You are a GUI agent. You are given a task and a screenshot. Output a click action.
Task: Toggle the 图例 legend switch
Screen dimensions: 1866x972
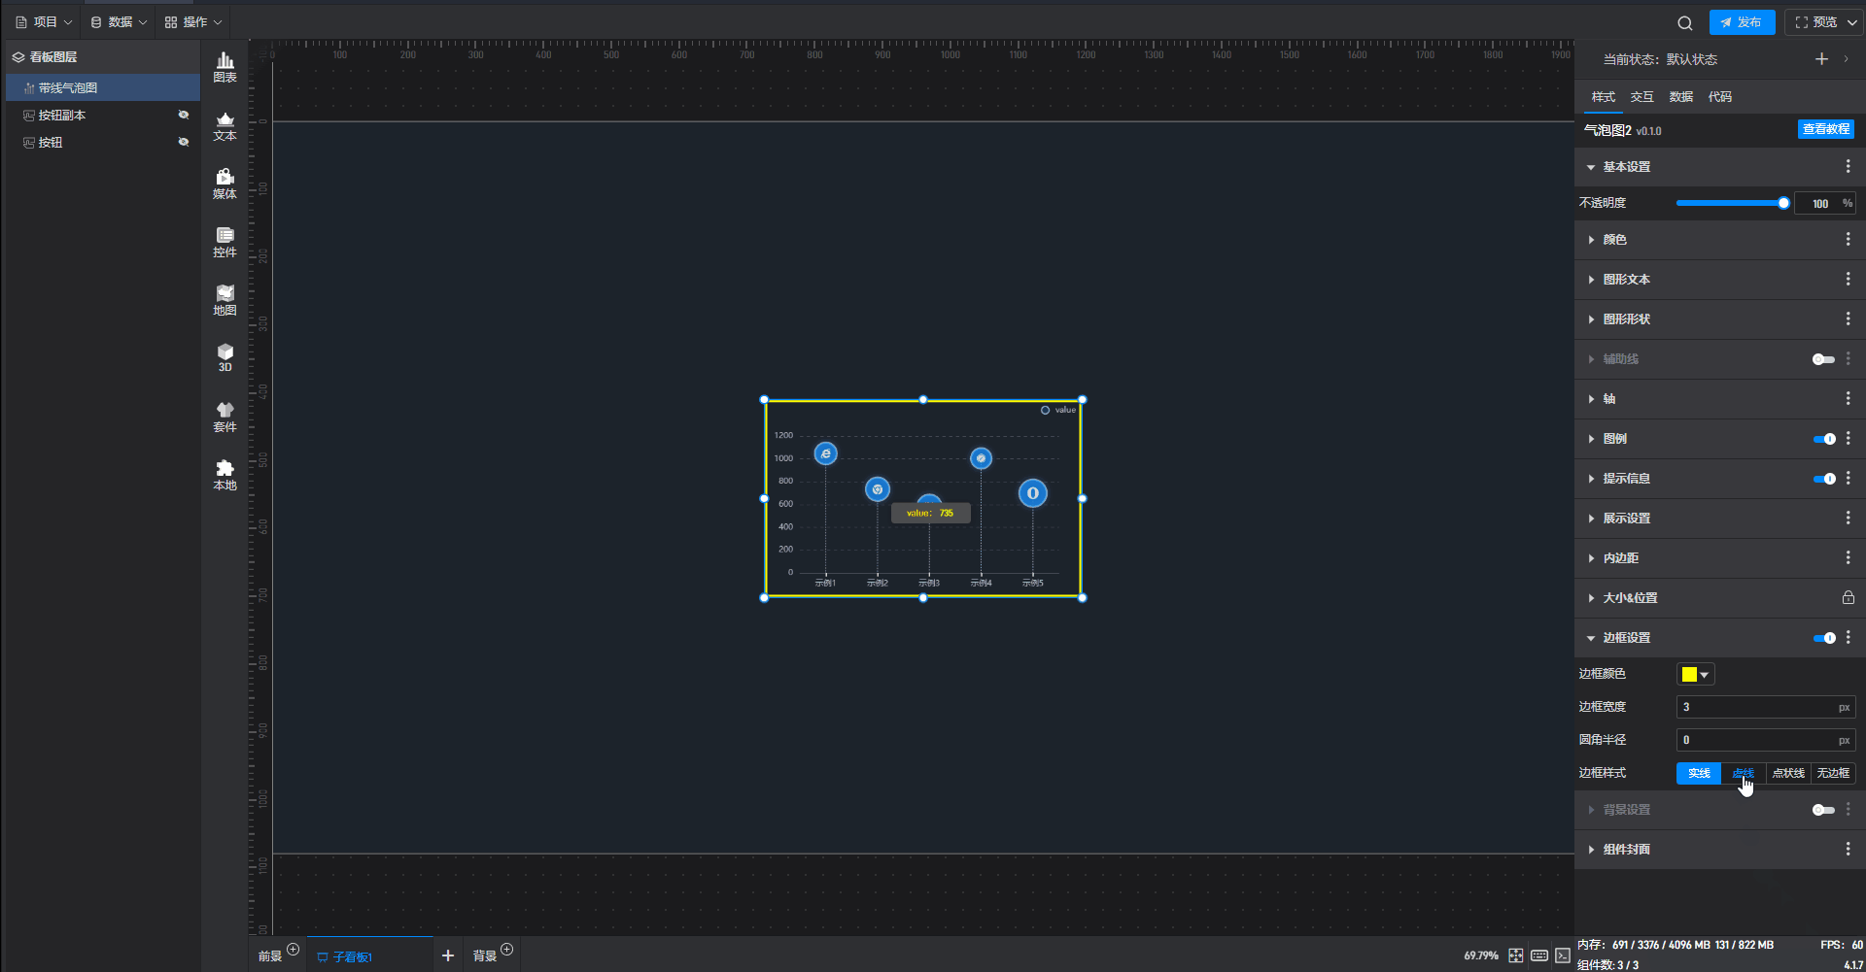[1823, 439]
